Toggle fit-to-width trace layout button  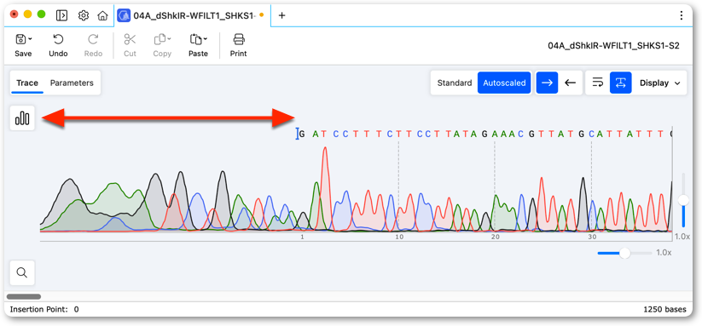pos(620,83)
